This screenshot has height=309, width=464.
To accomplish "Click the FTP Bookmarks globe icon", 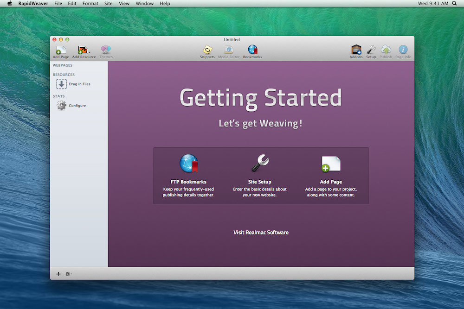I will tap(189, 163).
